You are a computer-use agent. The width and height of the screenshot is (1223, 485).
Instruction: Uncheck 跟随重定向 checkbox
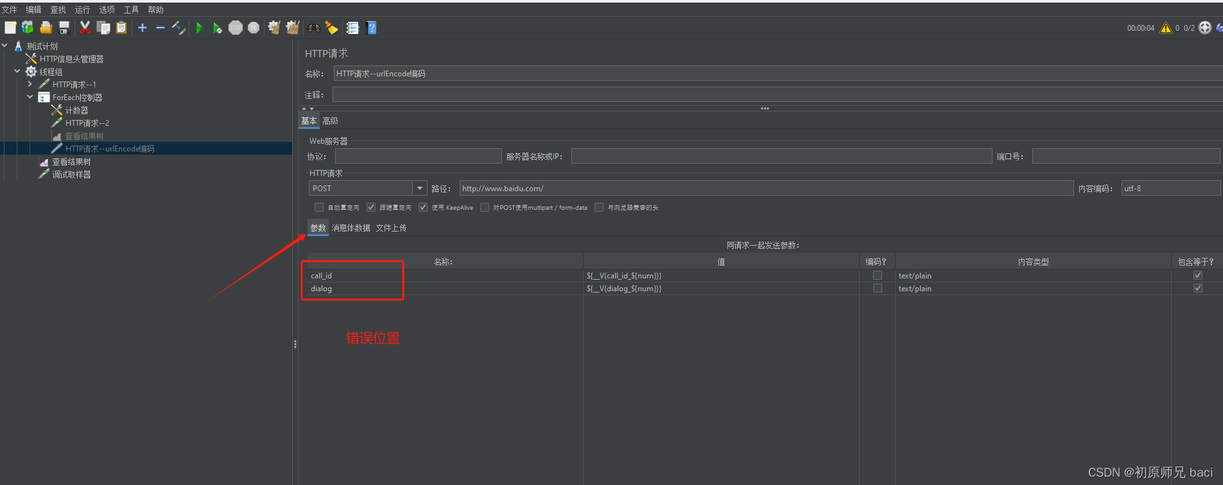[x=371, y=207]
